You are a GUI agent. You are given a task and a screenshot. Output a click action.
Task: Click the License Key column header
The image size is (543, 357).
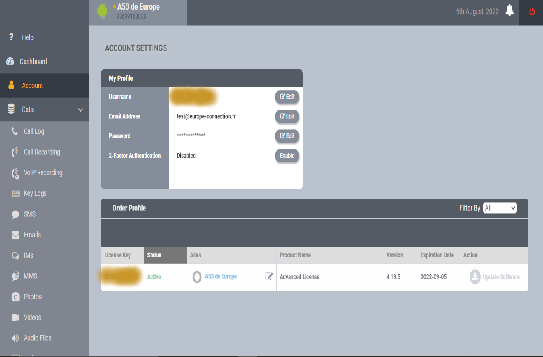[122, 255]
